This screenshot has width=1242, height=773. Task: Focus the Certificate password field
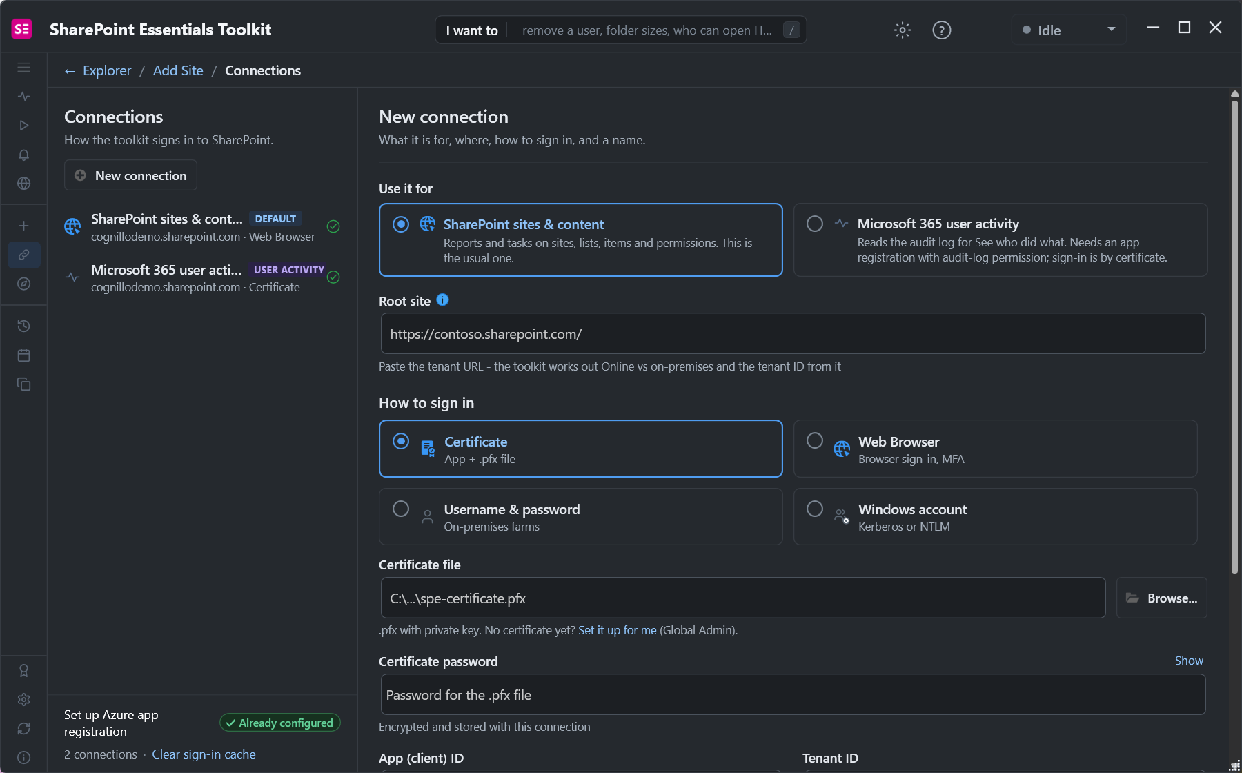[x=793, y=695]
